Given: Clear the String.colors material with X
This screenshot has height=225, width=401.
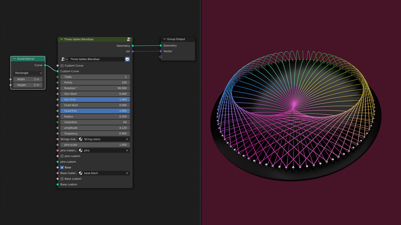Looking at the screenshot, I should coord(127,139).
